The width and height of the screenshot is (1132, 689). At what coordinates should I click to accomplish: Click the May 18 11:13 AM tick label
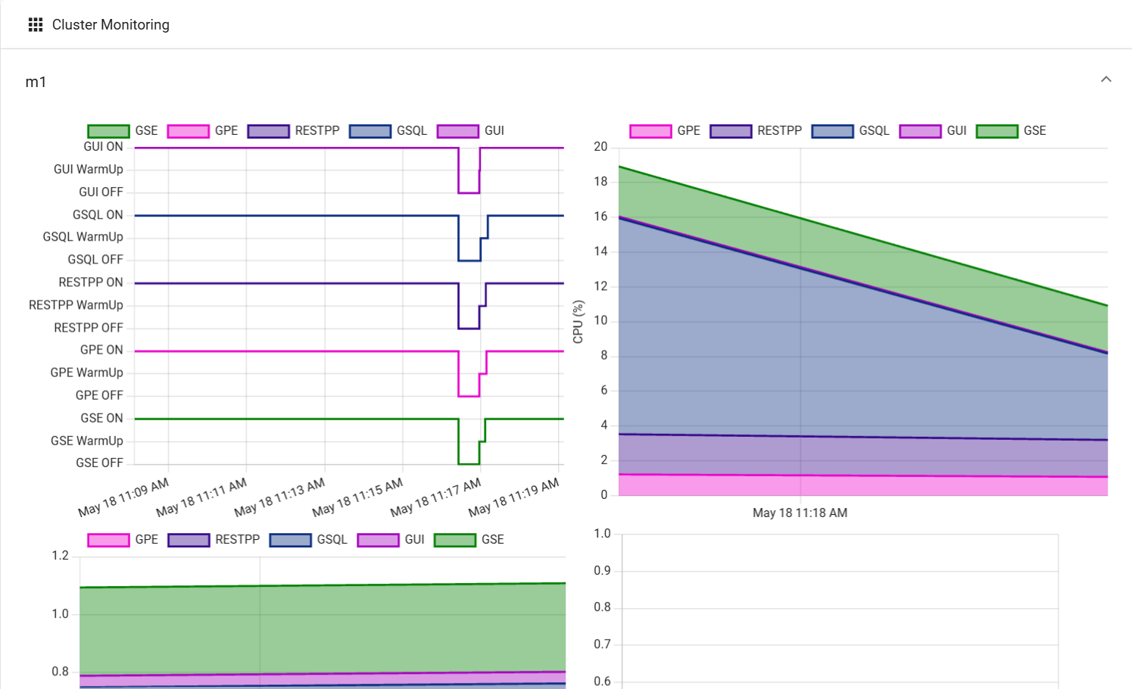click(279, 497)
